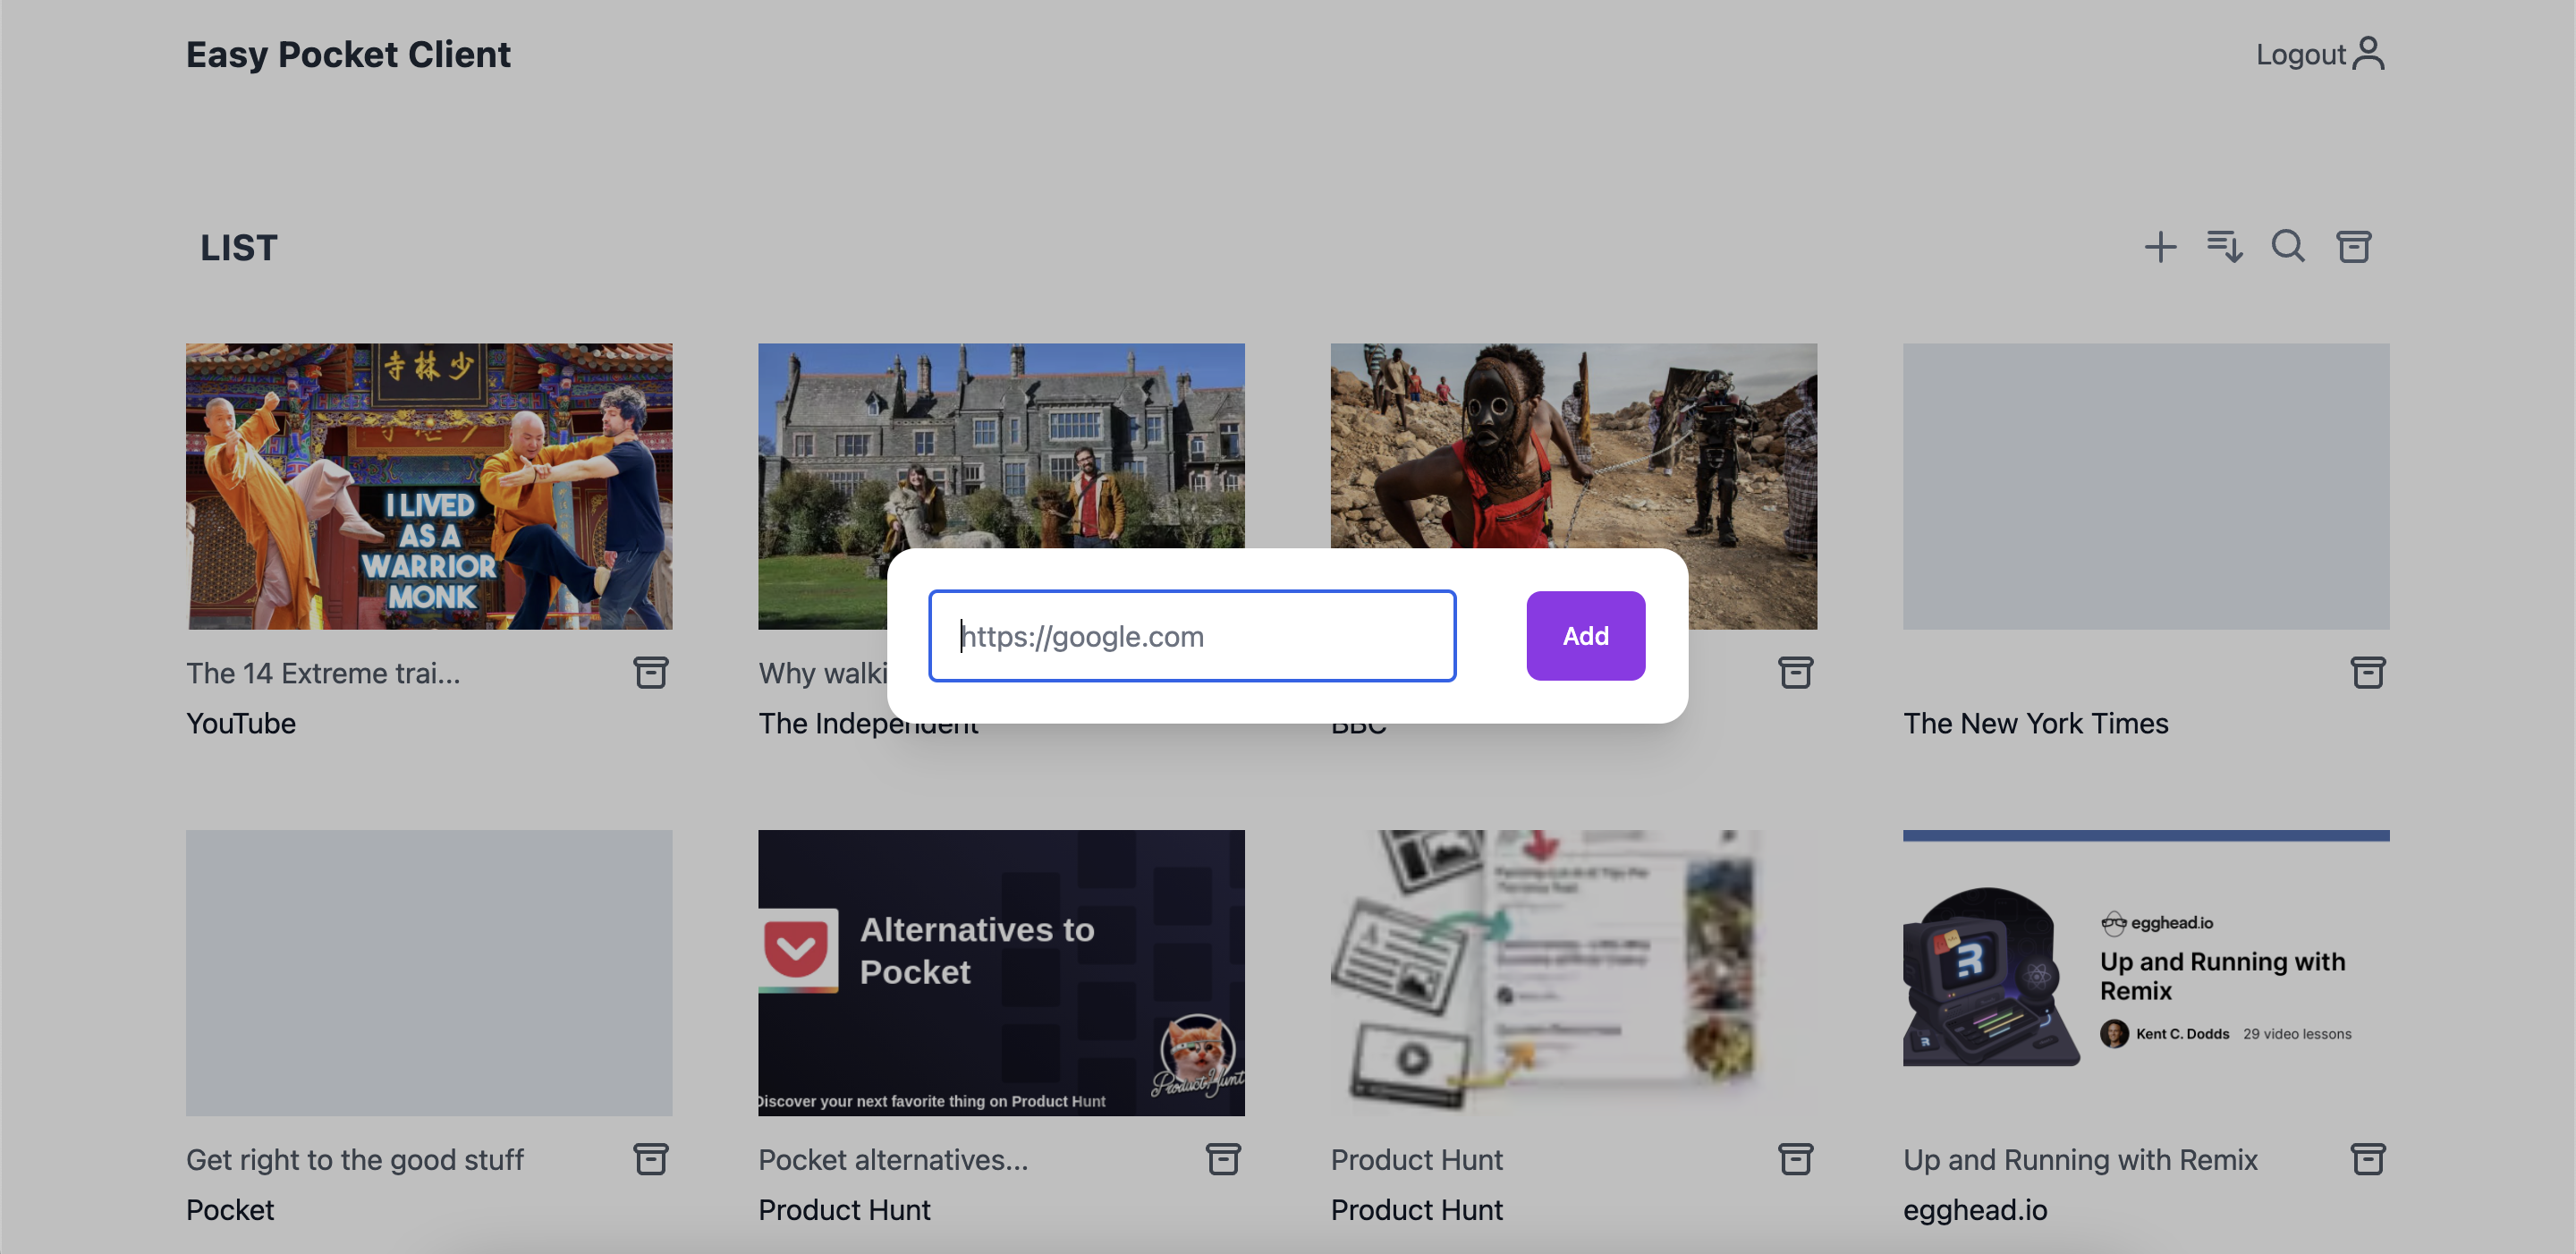Archive the Product Hunt titled item

[x=1795, y=1159]
